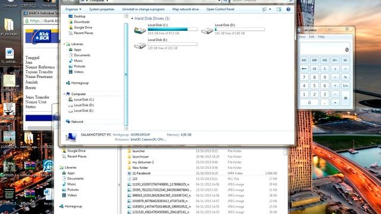This screenshot has height=214, width=381.
Task: Click the 1/x key in Calculator
Action: point(345,86)
